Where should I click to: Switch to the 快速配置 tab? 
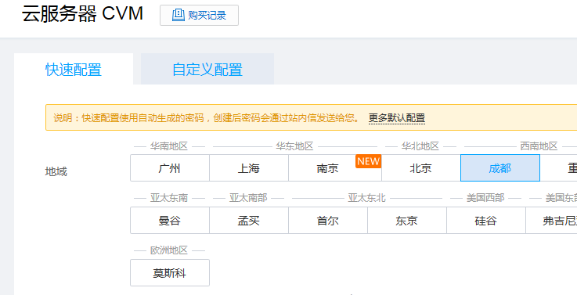click(x=74, y=70)
